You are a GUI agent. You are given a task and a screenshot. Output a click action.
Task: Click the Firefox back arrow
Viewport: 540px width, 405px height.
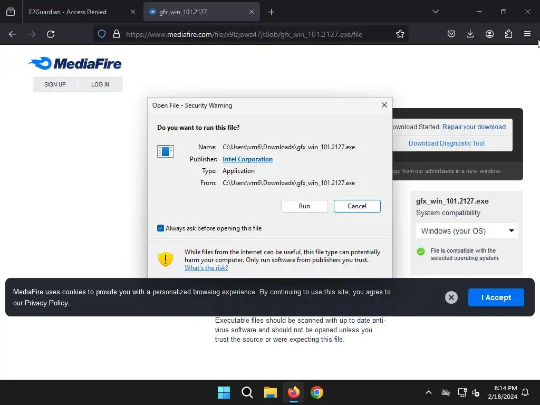[x=13, y=34]
